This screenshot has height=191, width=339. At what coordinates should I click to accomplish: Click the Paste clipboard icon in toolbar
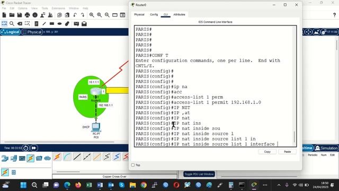[x=67, y=15]
